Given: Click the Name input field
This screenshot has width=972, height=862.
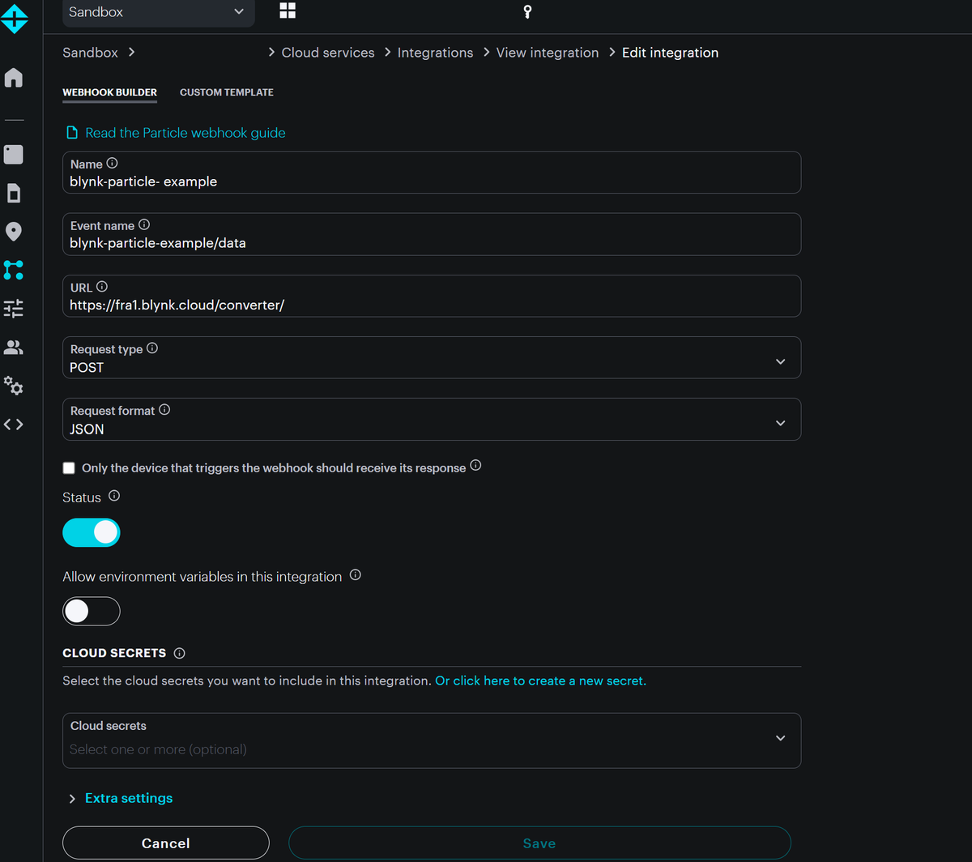Looking at the screenshot, I should click(x=432, y=173).
